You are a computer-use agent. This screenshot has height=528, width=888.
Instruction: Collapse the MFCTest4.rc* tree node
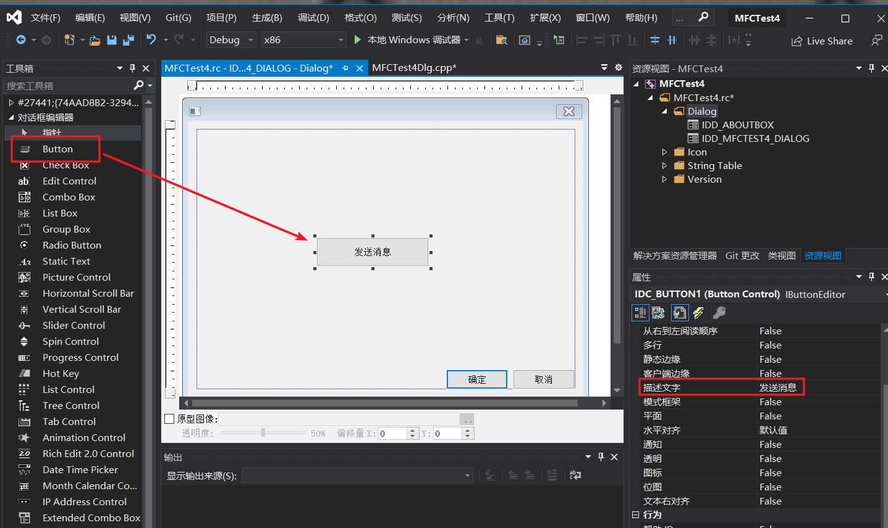point(650,97)
